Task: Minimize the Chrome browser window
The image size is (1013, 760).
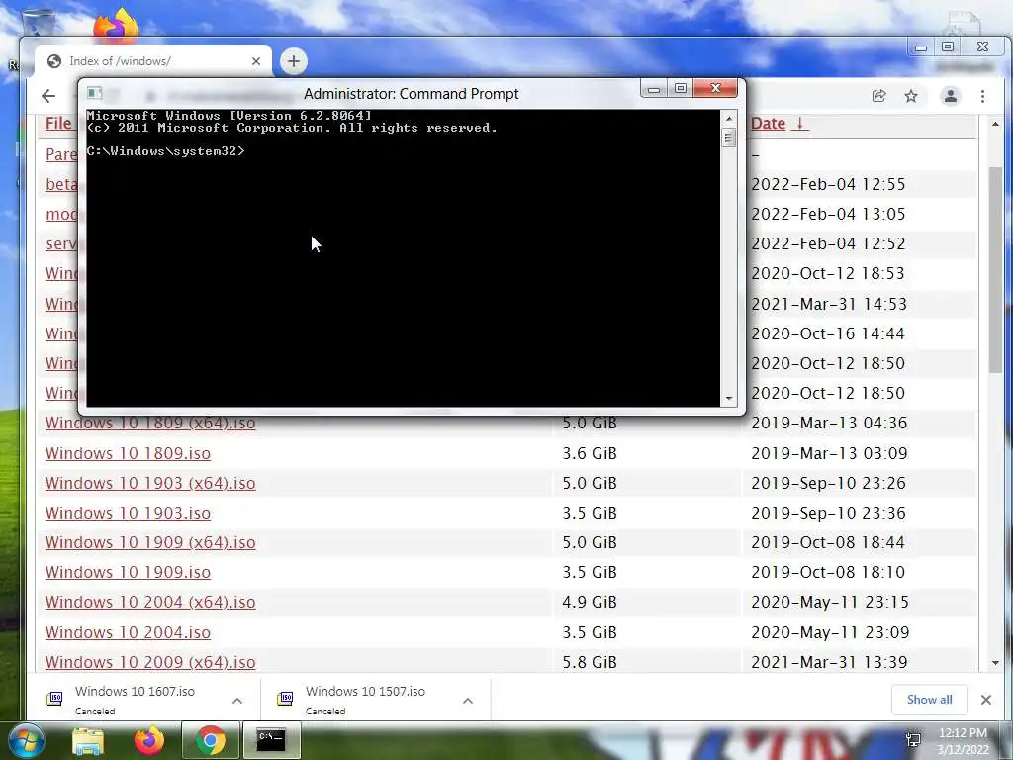Action: tap(921, 47)
